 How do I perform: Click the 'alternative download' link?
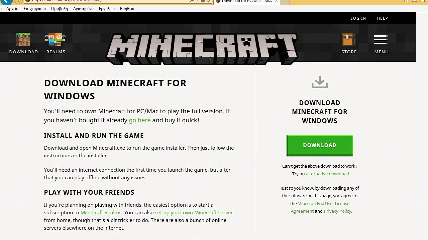pos(327,174)
